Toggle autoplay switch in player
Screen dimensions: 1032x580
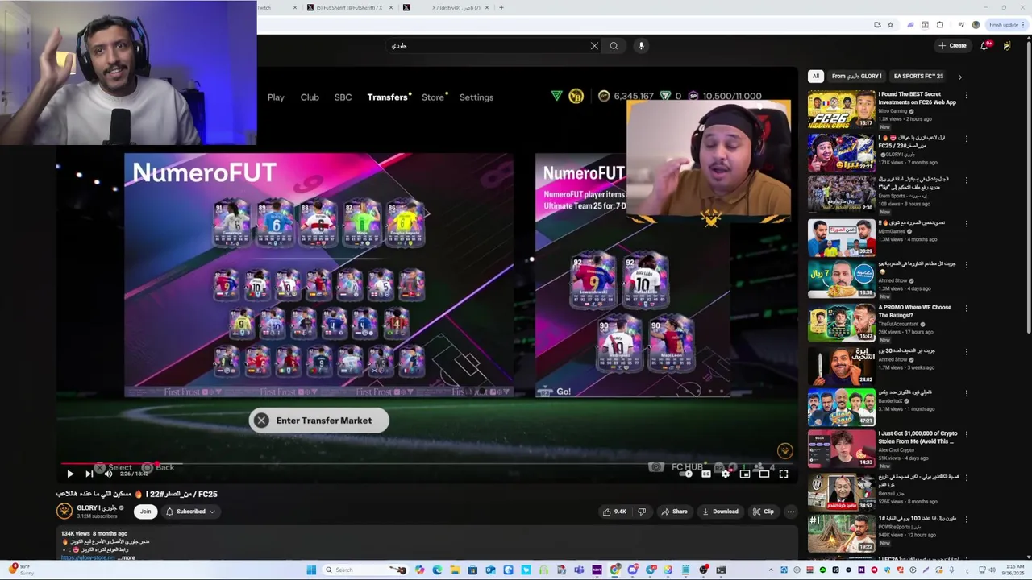coord(686,474)
